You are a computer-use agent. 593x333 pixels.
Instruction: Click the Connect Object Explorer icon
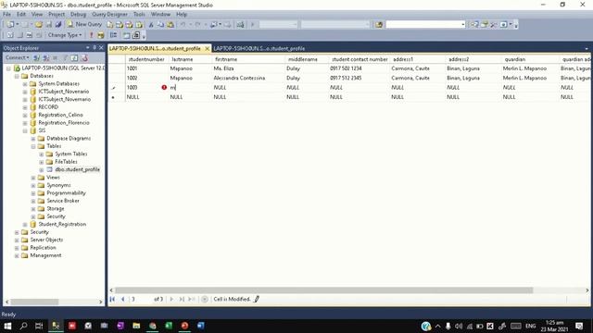pos(37,57)
